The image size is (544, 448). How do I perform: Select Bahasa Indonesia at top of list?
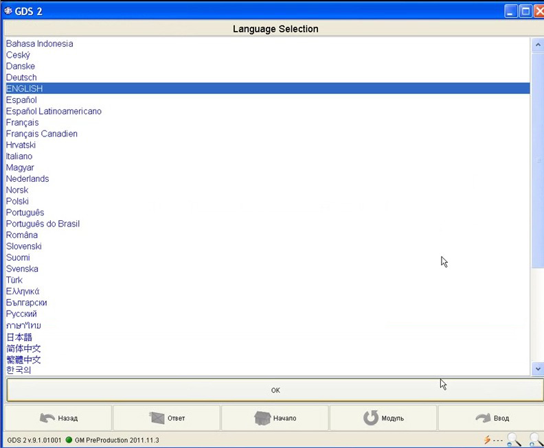[x=39, y=44]
